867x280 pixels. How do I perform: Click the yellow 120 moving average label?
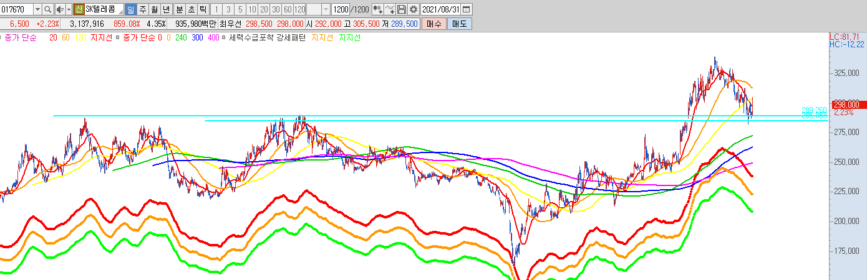(80, 38)
